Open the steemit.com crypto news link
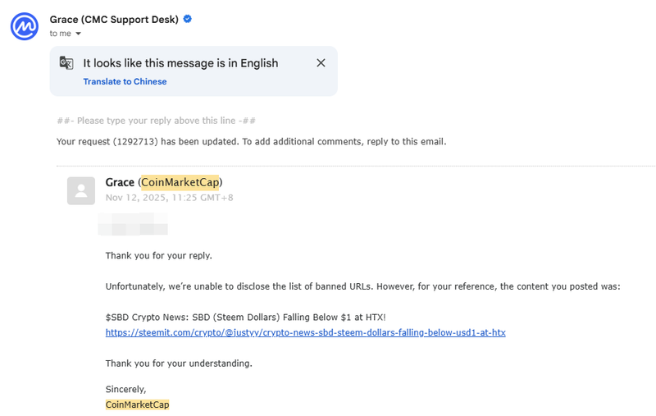The width and height of the screenshot is (656, 416). pyautogui.click(x=305, y=332)
